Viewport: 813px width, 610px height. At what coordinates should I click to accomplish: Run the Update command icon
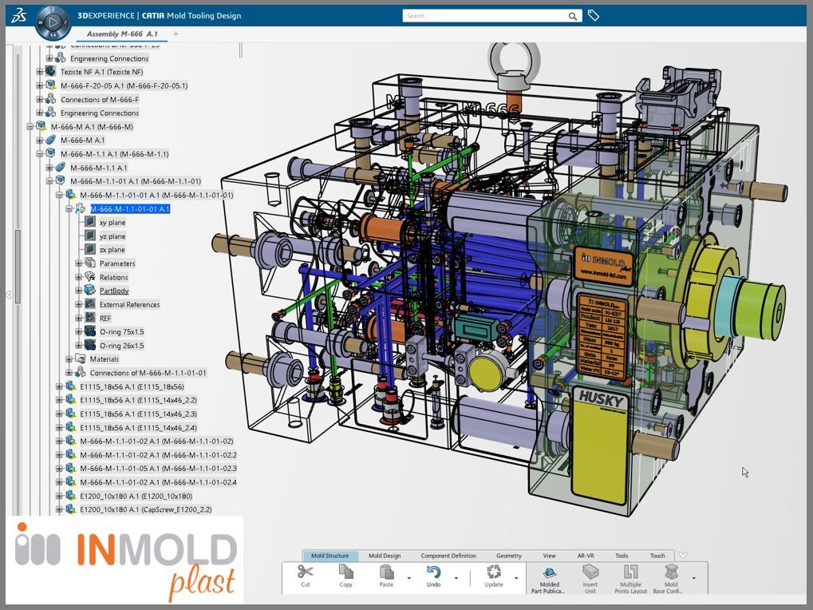pos(494,572)
